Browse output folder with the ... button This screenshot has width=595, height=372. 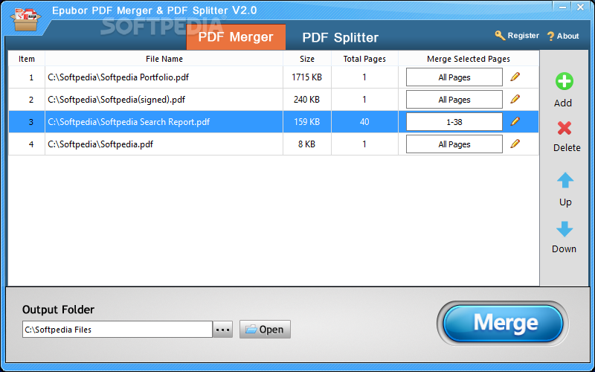coord(222,330)
